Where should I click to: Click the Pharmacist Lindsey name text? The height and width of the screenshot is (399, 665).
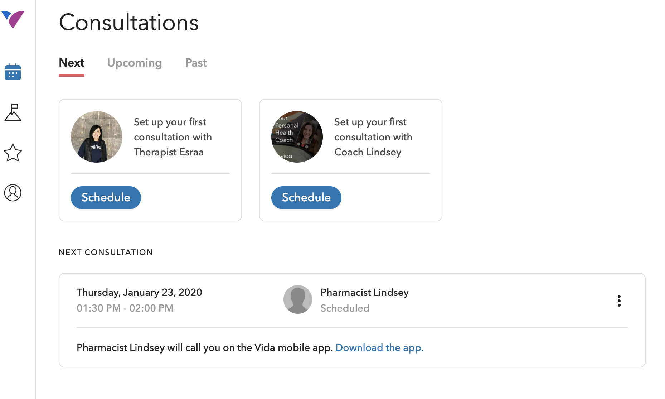point(364,292)
